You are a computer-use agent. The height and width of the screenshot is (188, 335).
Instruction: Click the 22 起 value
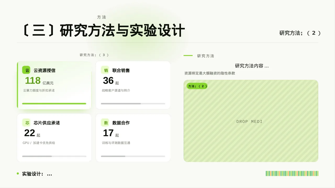32,133
